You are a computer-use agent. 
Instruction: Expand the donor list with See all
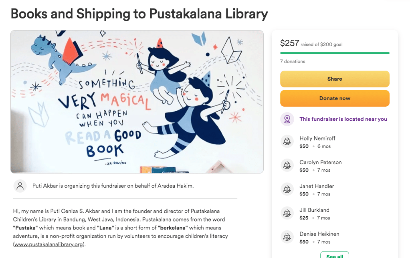pos(334,256)
